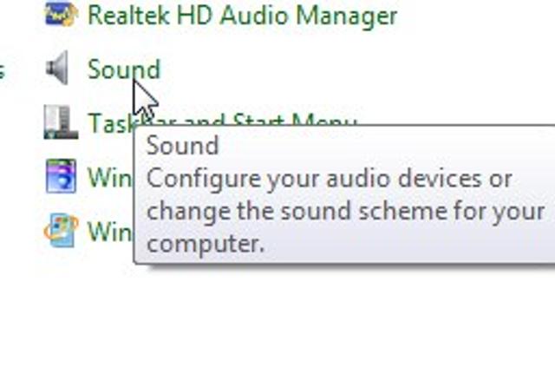Click the Realtek HD Audio Manager icon
Image resolution: width=555 pixels, height=367 pixels.
point(61,14)
